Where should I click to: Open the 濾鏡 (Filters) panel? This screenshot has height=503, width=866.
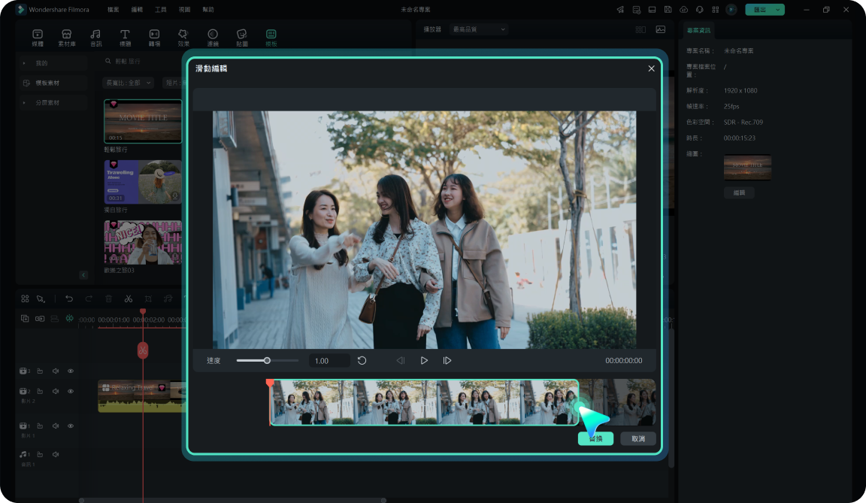coord(213,37)
